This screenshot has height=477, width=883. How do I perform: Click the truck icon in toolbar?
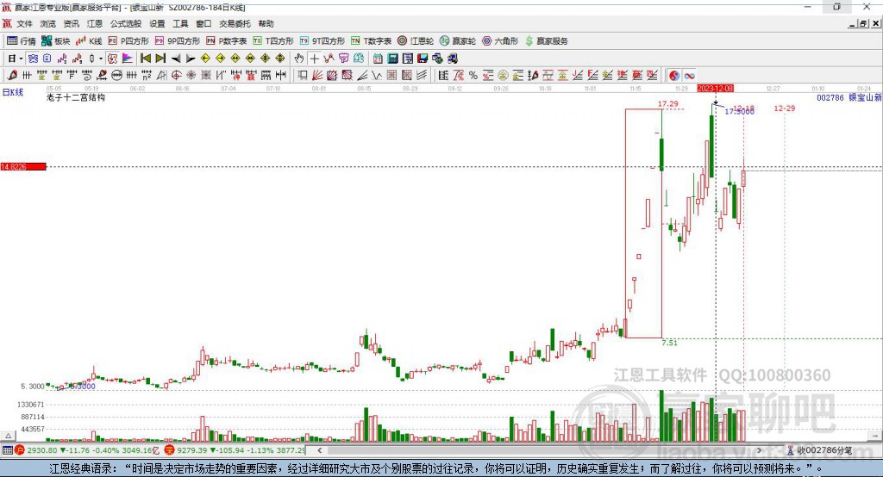coord(452,59)
